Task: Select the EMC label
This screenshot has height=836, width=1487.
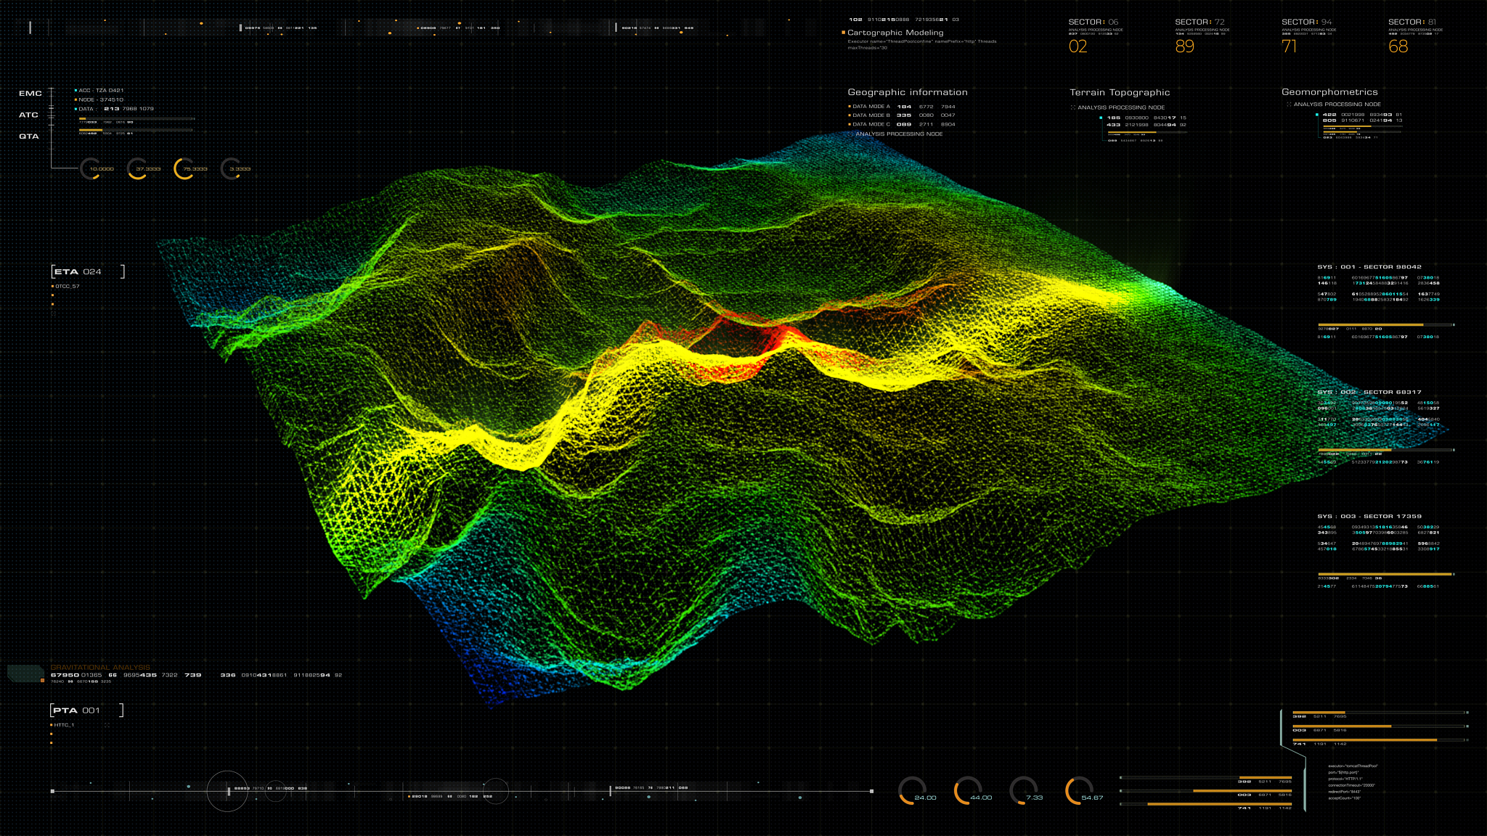Action: (30, 94)
